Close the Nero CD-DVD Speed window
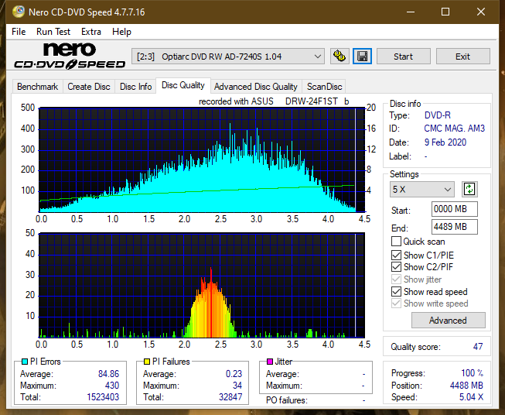Screen dimensions: 505x415 (x=481, y=12)
